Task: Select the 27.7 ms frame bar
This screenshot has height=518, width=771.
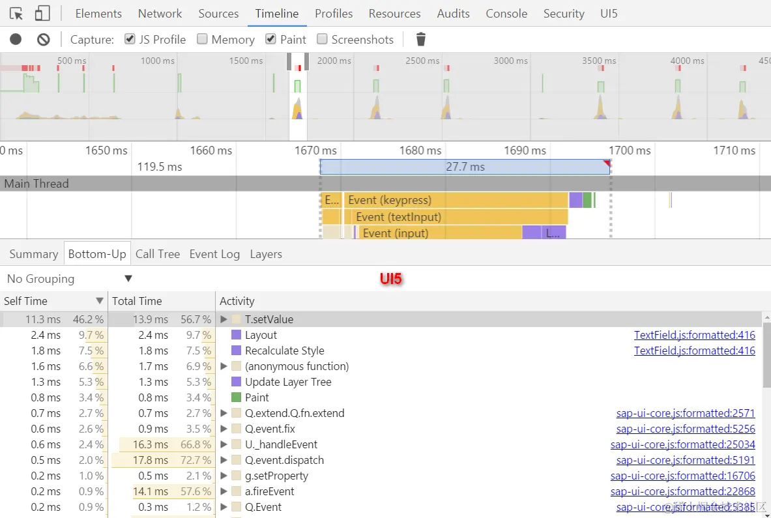Action: 465,167
